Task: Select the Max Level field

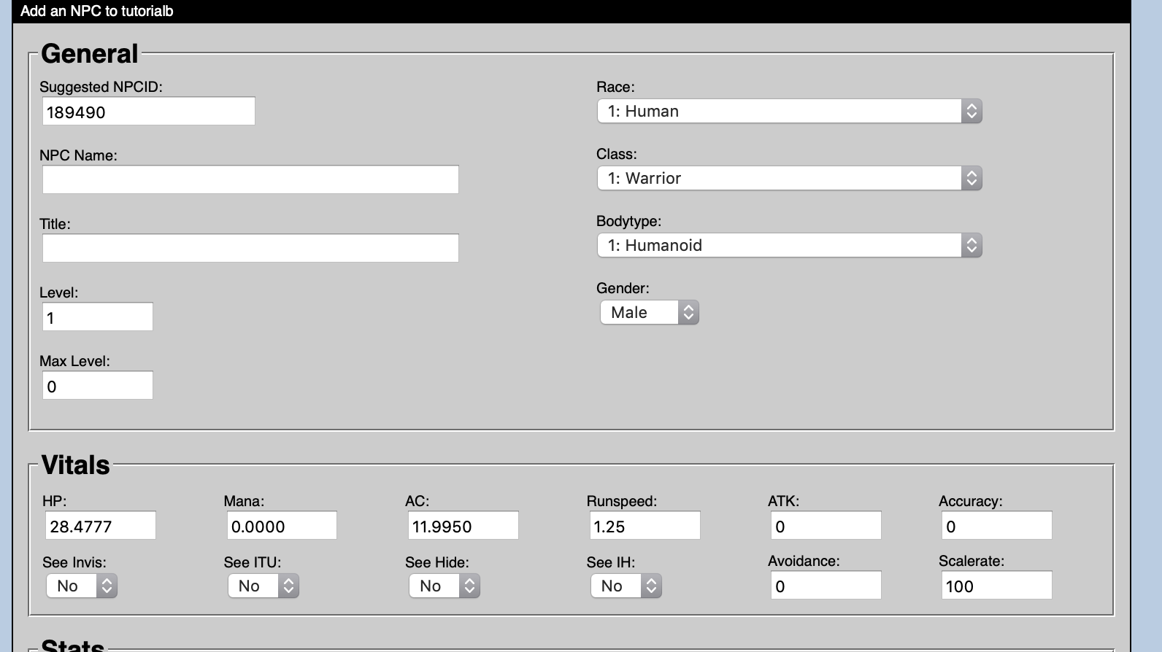Action: [97, 386]
